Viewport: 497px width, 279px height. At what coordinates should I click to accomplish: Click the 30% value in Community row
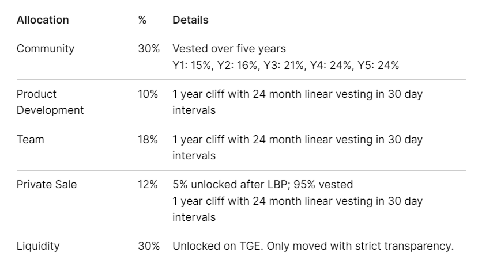[x=148, y=49]
